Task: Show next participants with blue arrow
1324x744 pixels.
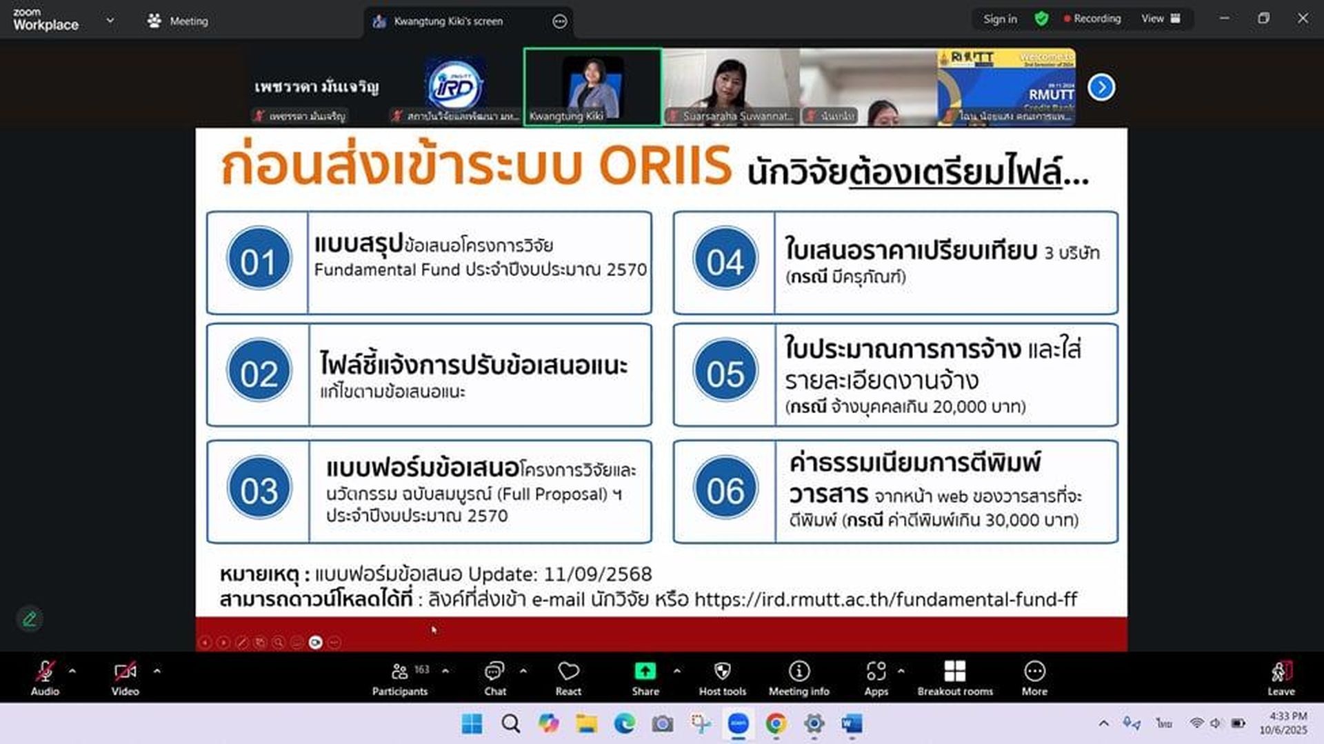Action: [1101, 88]
